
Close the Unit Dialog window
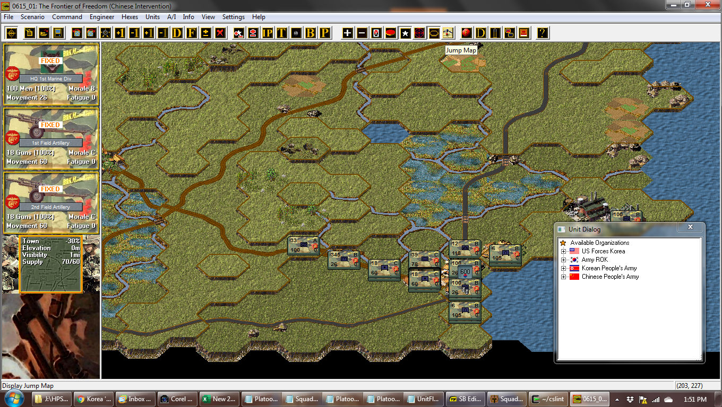[690, 227]
